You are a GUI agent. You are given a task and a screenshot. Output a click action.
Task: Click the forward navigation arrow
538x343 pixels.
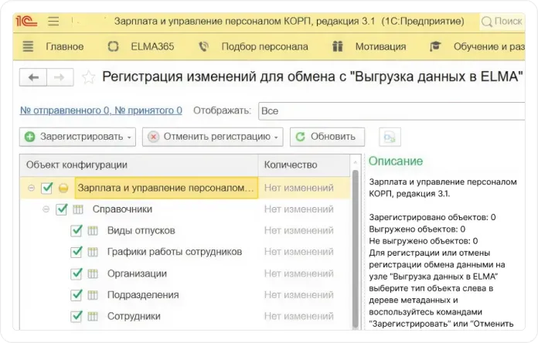click(x=60, y=77)
